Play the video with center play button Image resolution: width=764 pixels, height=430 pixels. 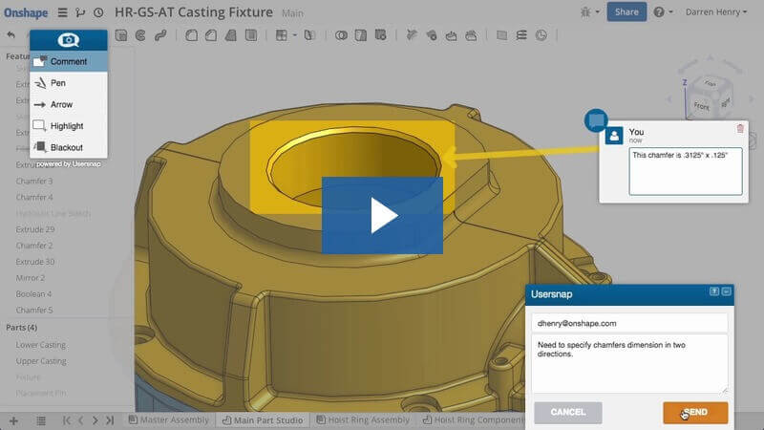pos(382,216)
